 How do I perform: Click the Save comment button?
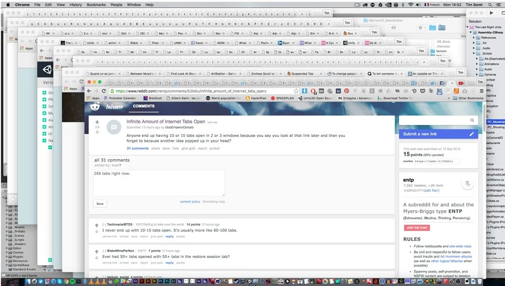100,204
